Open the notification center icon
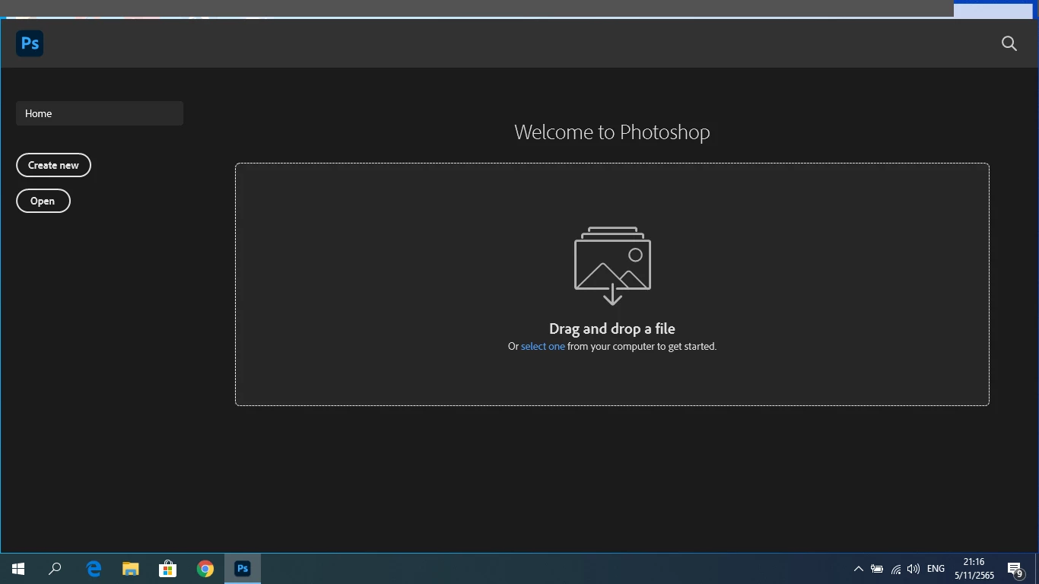 pyautogui.click(x=1015, y=569)
